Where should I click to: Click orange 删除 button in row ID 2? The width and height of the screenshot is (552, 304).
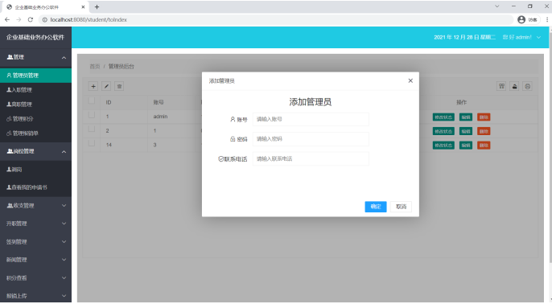(484, 131)
